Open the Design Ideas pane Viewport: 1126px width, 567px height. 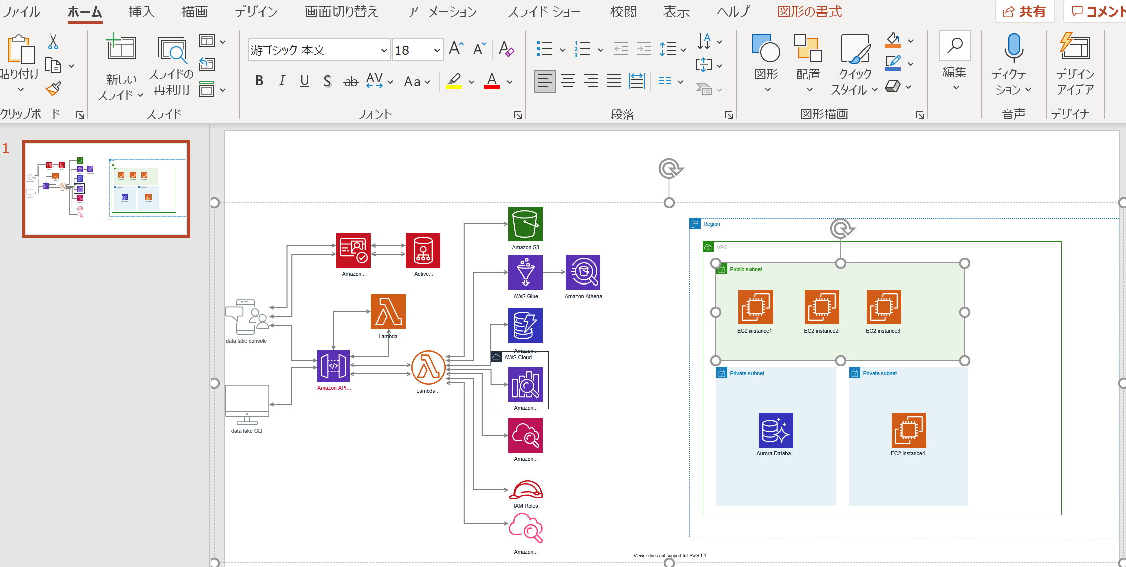coord(1075,63)
